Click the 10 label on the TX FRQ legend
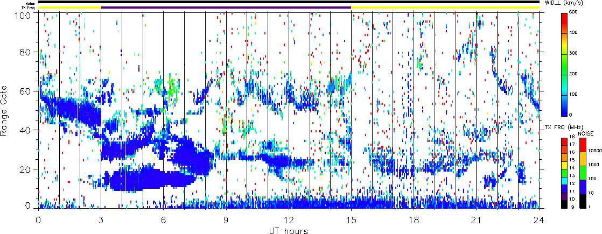 572,198
